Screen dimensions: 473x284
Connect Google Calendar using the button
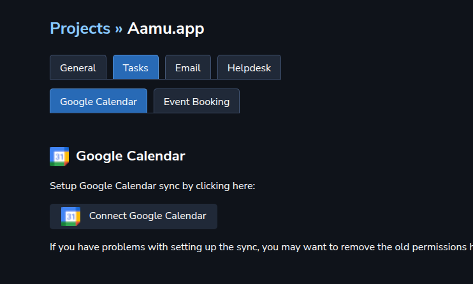point(133,217)
